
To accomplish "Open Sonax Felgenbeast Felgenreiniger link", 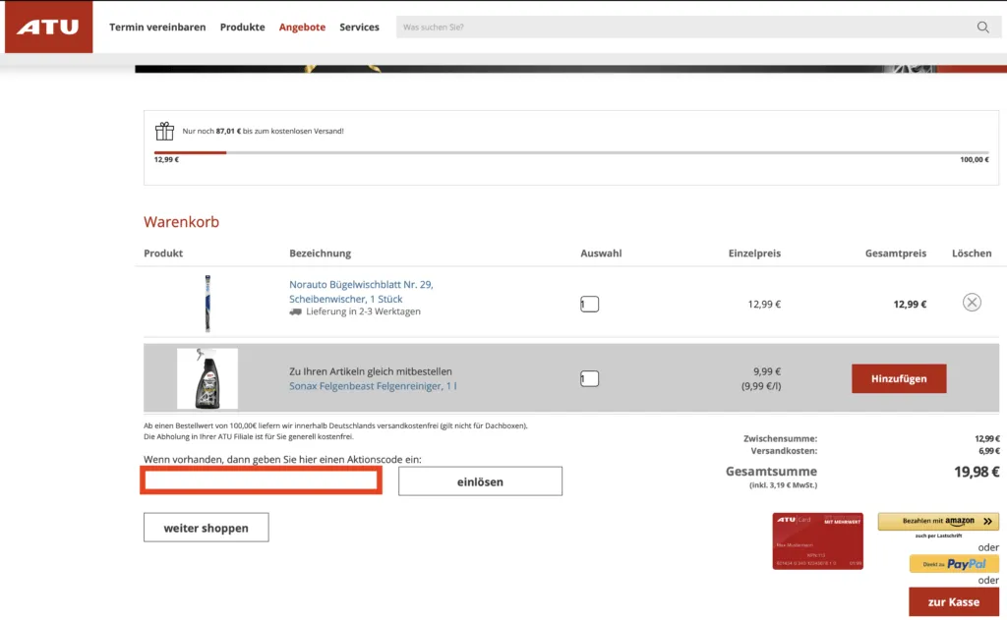I will (x=372, y=386).
